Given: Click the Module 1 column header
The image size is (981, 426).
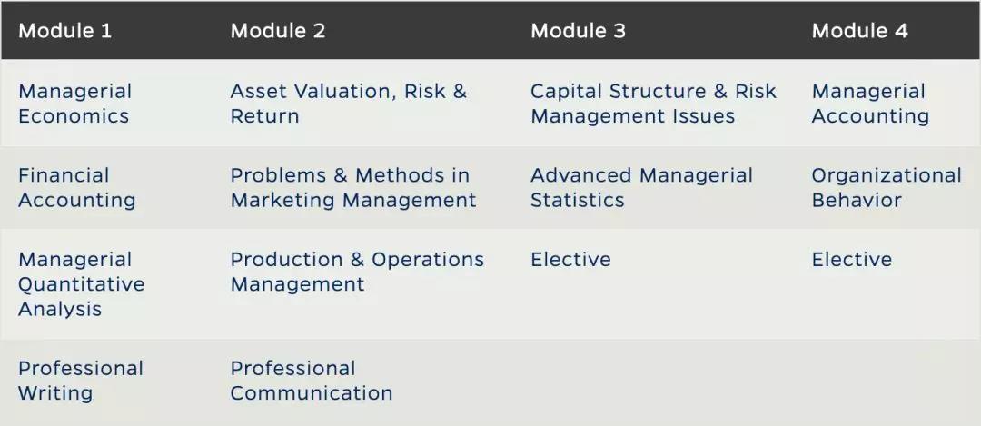Looking at the screenshot, I should click(65, 31).
